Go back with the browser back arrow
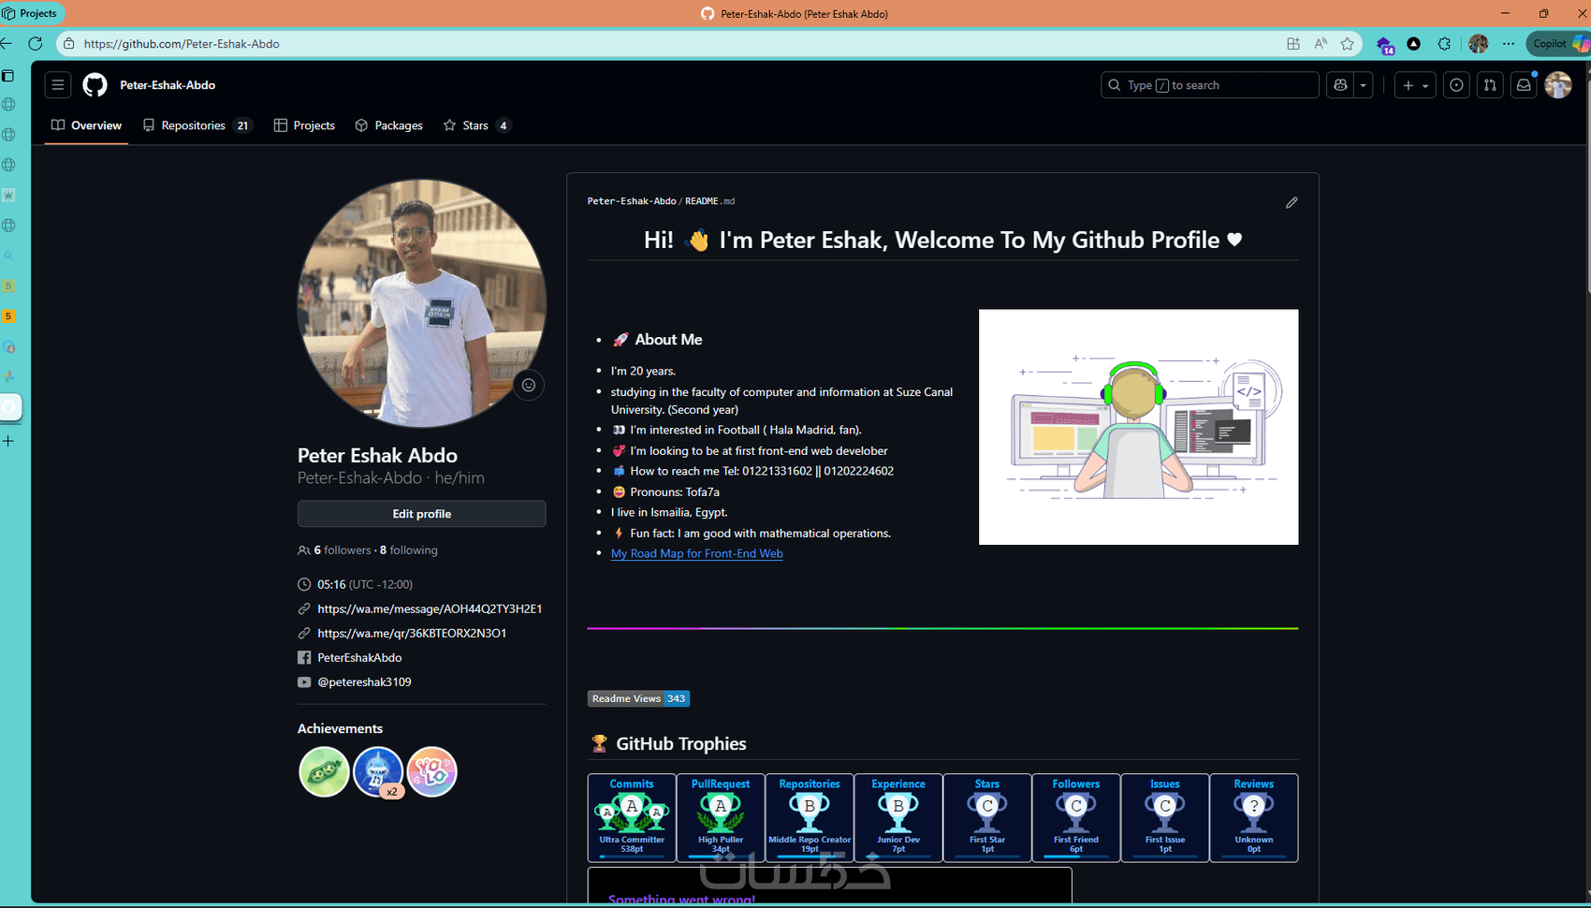Image resolution: width=1591 pixels, height=908 pixels. click(x=7, y=44)
